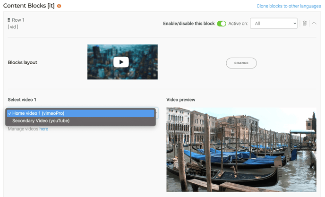Image resolution: width=325 pixels, height=197 pixels.
Task: Collapse Row 1 with the up chevron
Action: point(314,23)
